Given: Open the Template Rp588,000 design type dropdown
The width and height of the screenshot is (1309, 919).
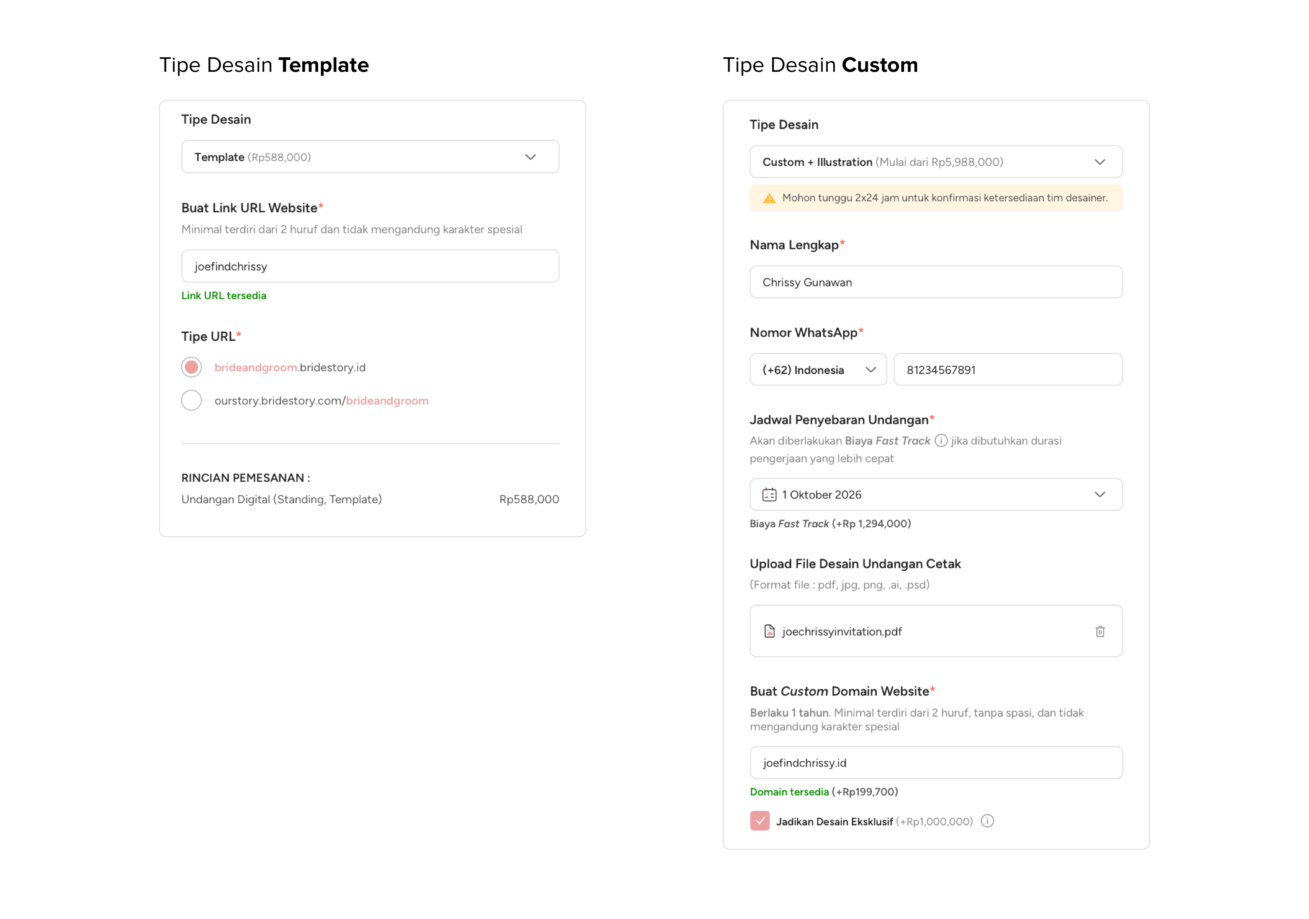Looking at the screenshot, I should (x=370, y=157).
